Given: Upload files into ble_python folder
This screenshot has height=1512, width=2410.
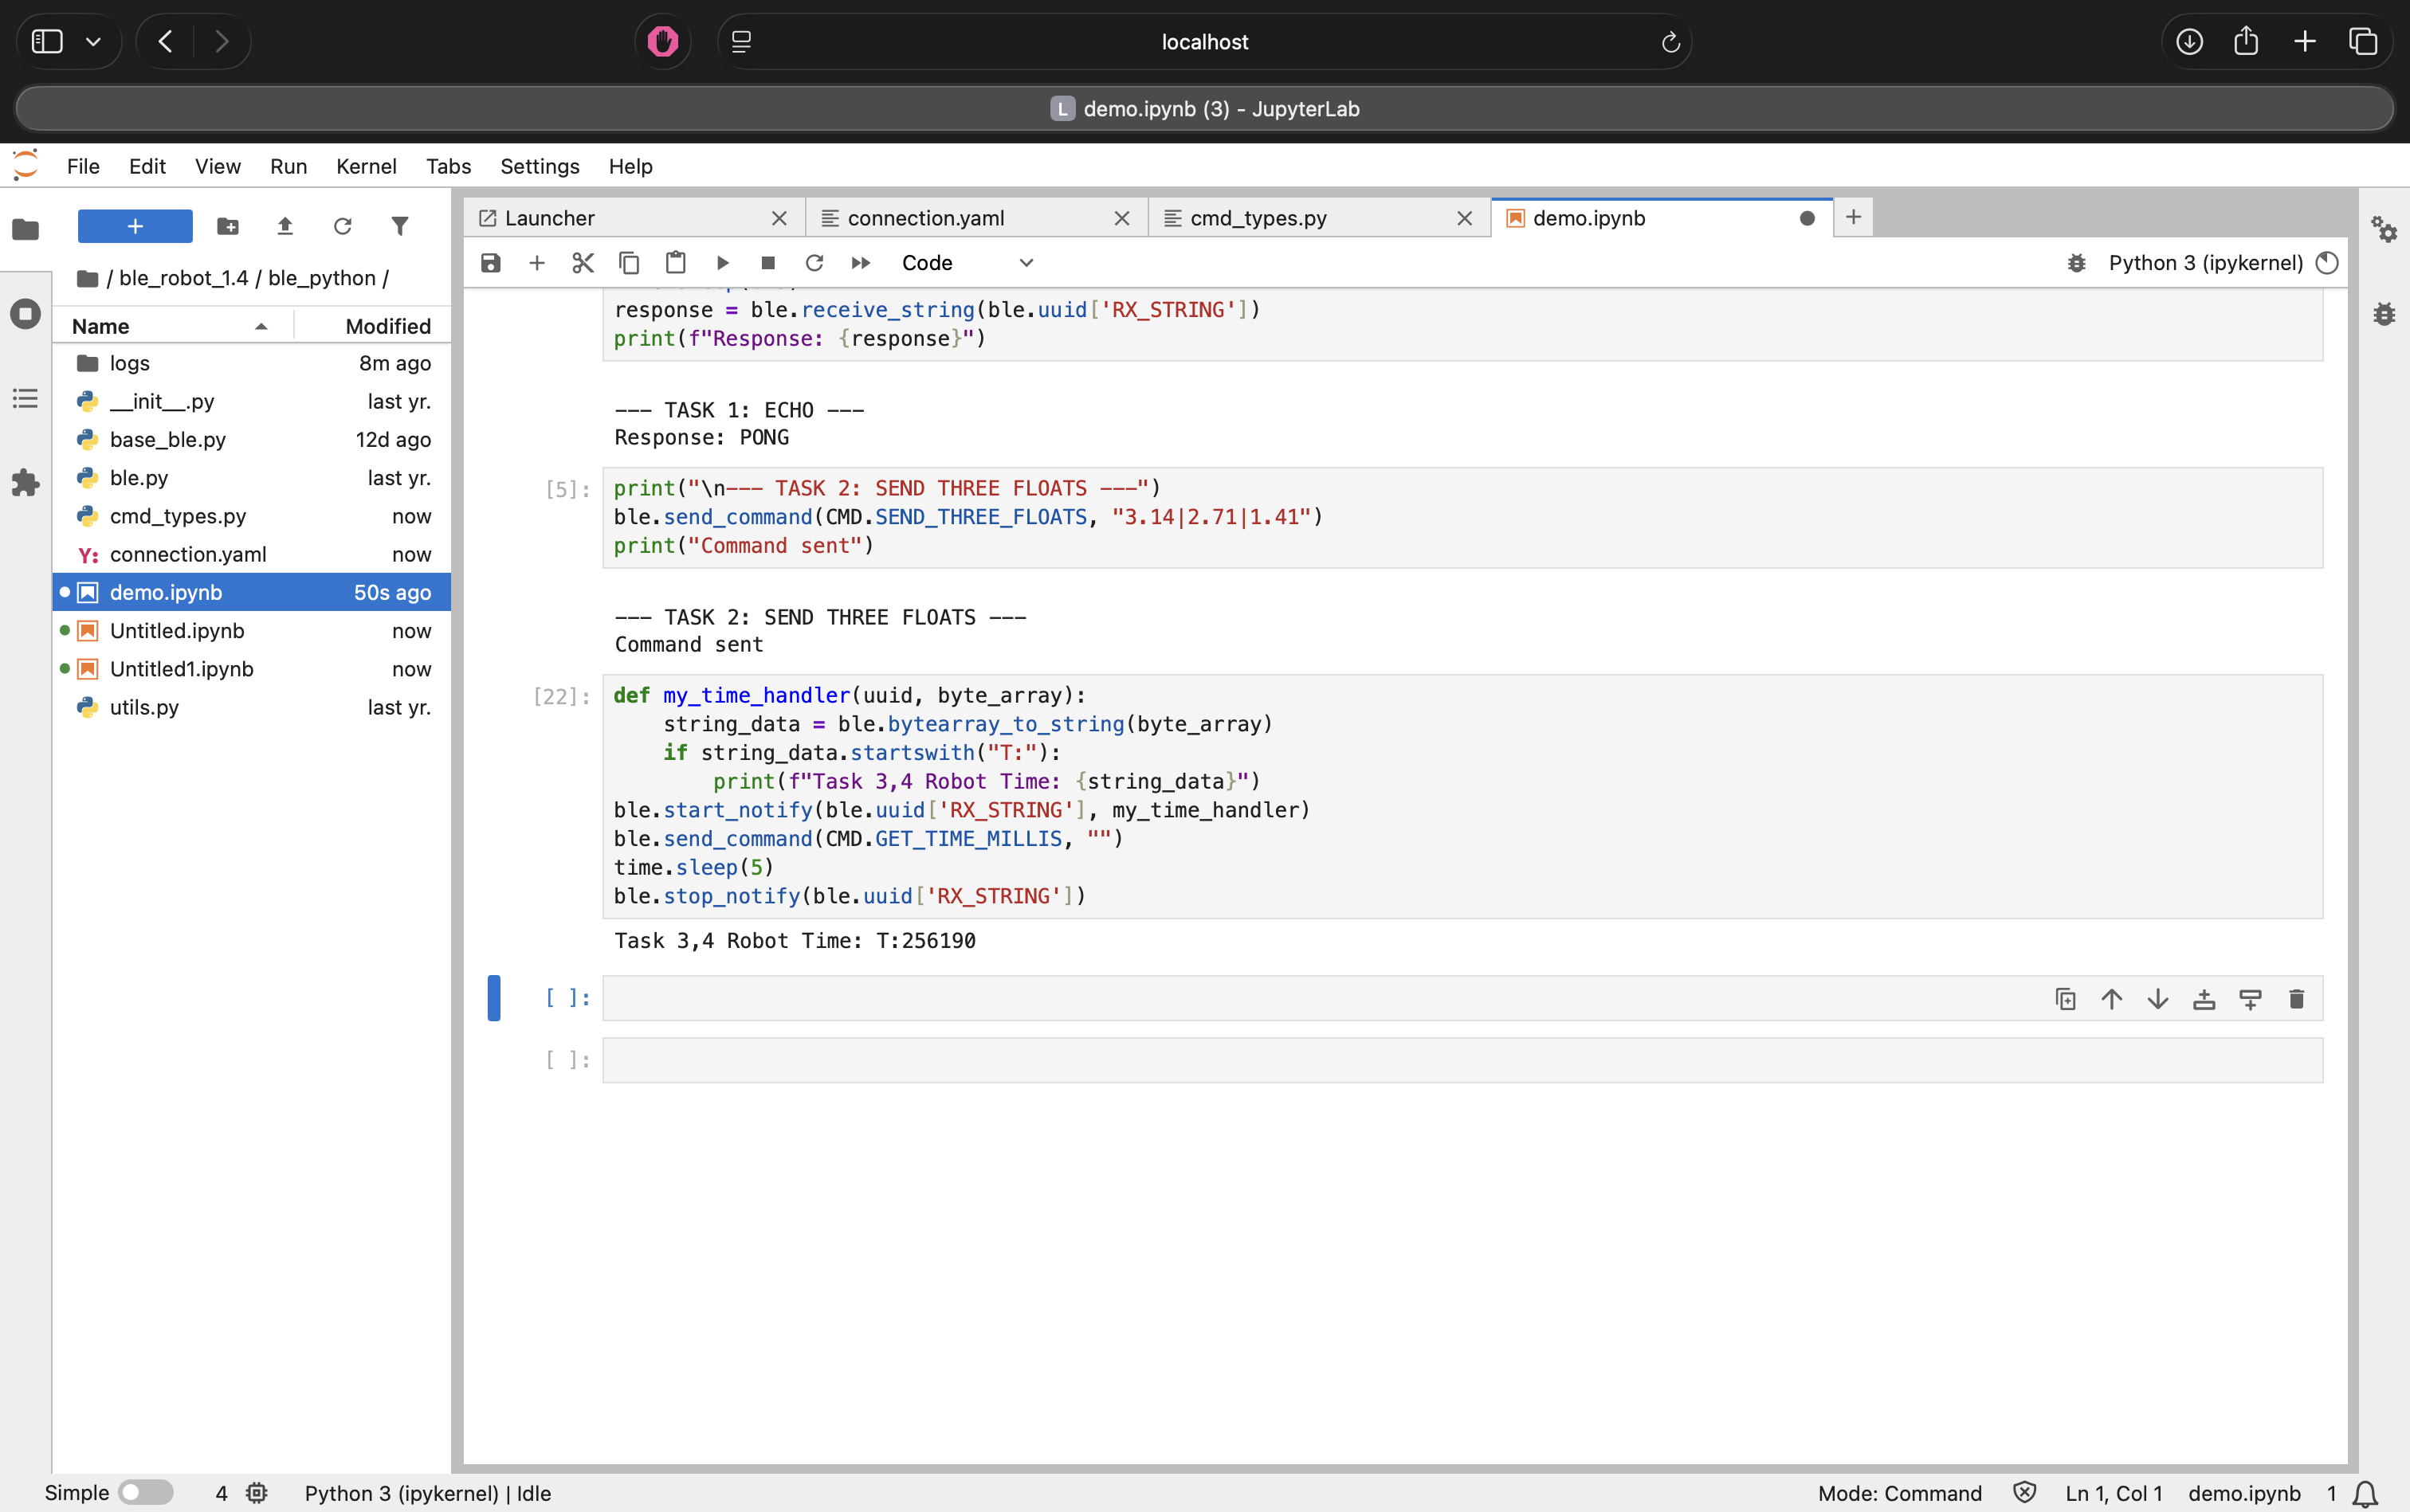Looking at the screenshot, I should coord(285,226).
